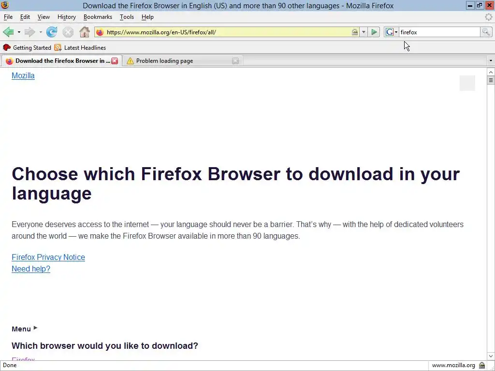This screenshot has width=495, height=371.
Task: Close the Problem loading page tab
Action: pos(235,61)
